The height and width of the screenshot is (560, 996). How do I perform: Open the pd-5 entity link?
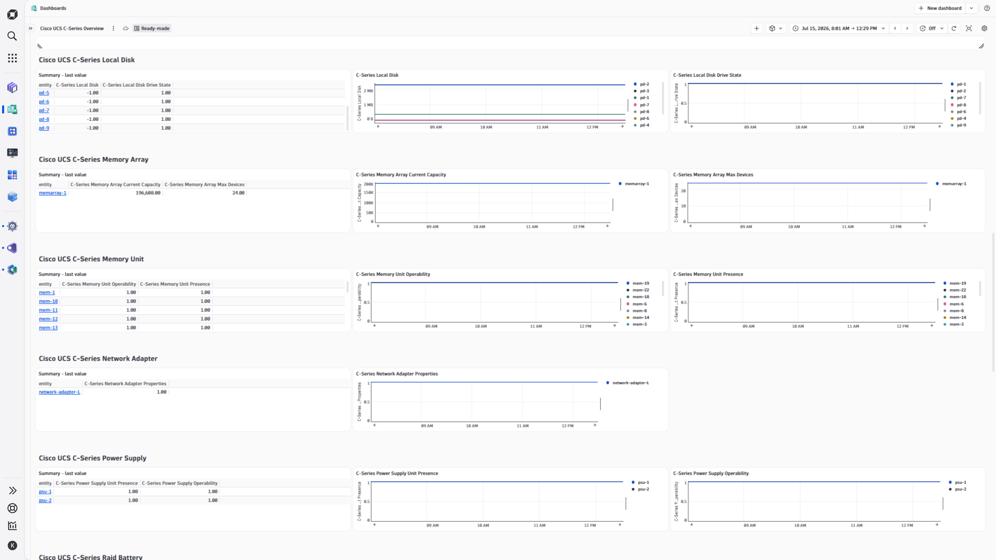[x=44, y=93]
